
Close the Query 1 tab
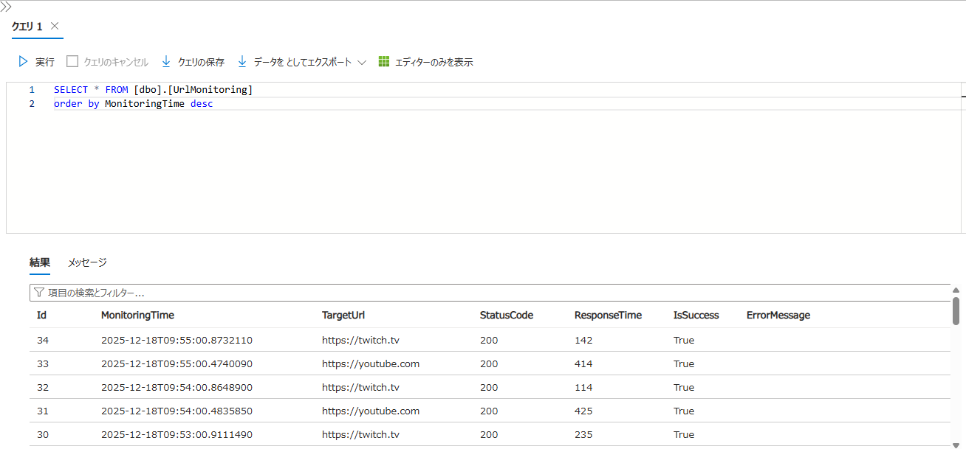coord(55,26)
